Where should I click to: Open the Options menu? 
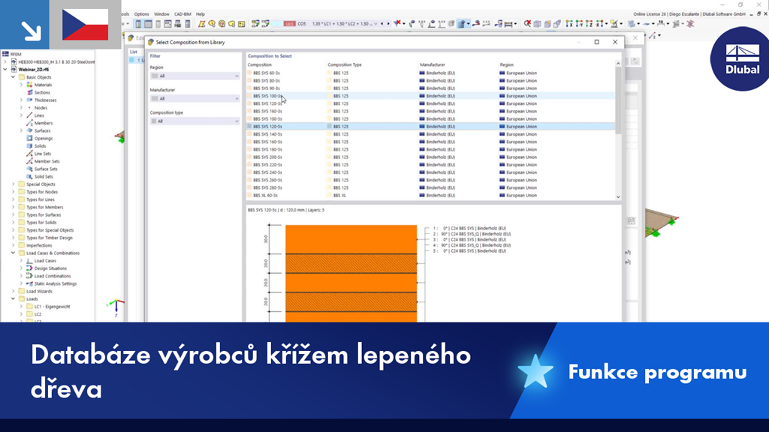141,13
